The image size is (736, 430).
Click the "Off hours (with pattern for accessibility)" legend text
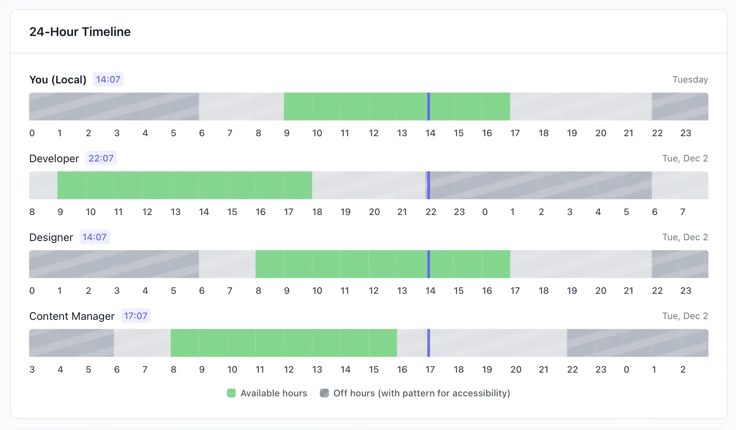422,393
